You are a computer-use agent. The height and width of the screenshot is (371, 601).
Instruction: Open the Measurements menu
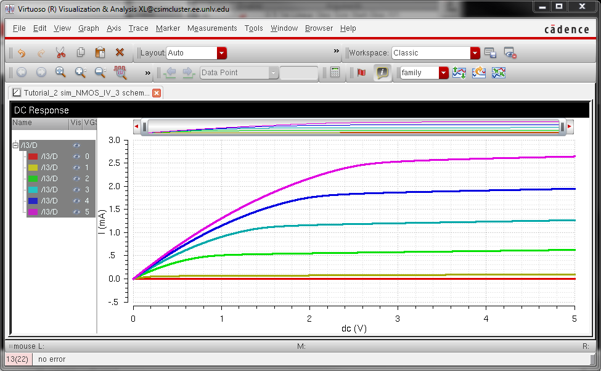(x=212, y=28)
